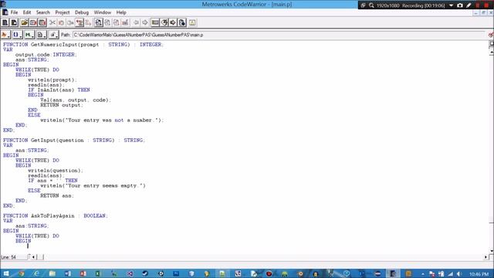Open the Markers pop-up in the editor bar
The image size is (494, 278).
(5, 35)
